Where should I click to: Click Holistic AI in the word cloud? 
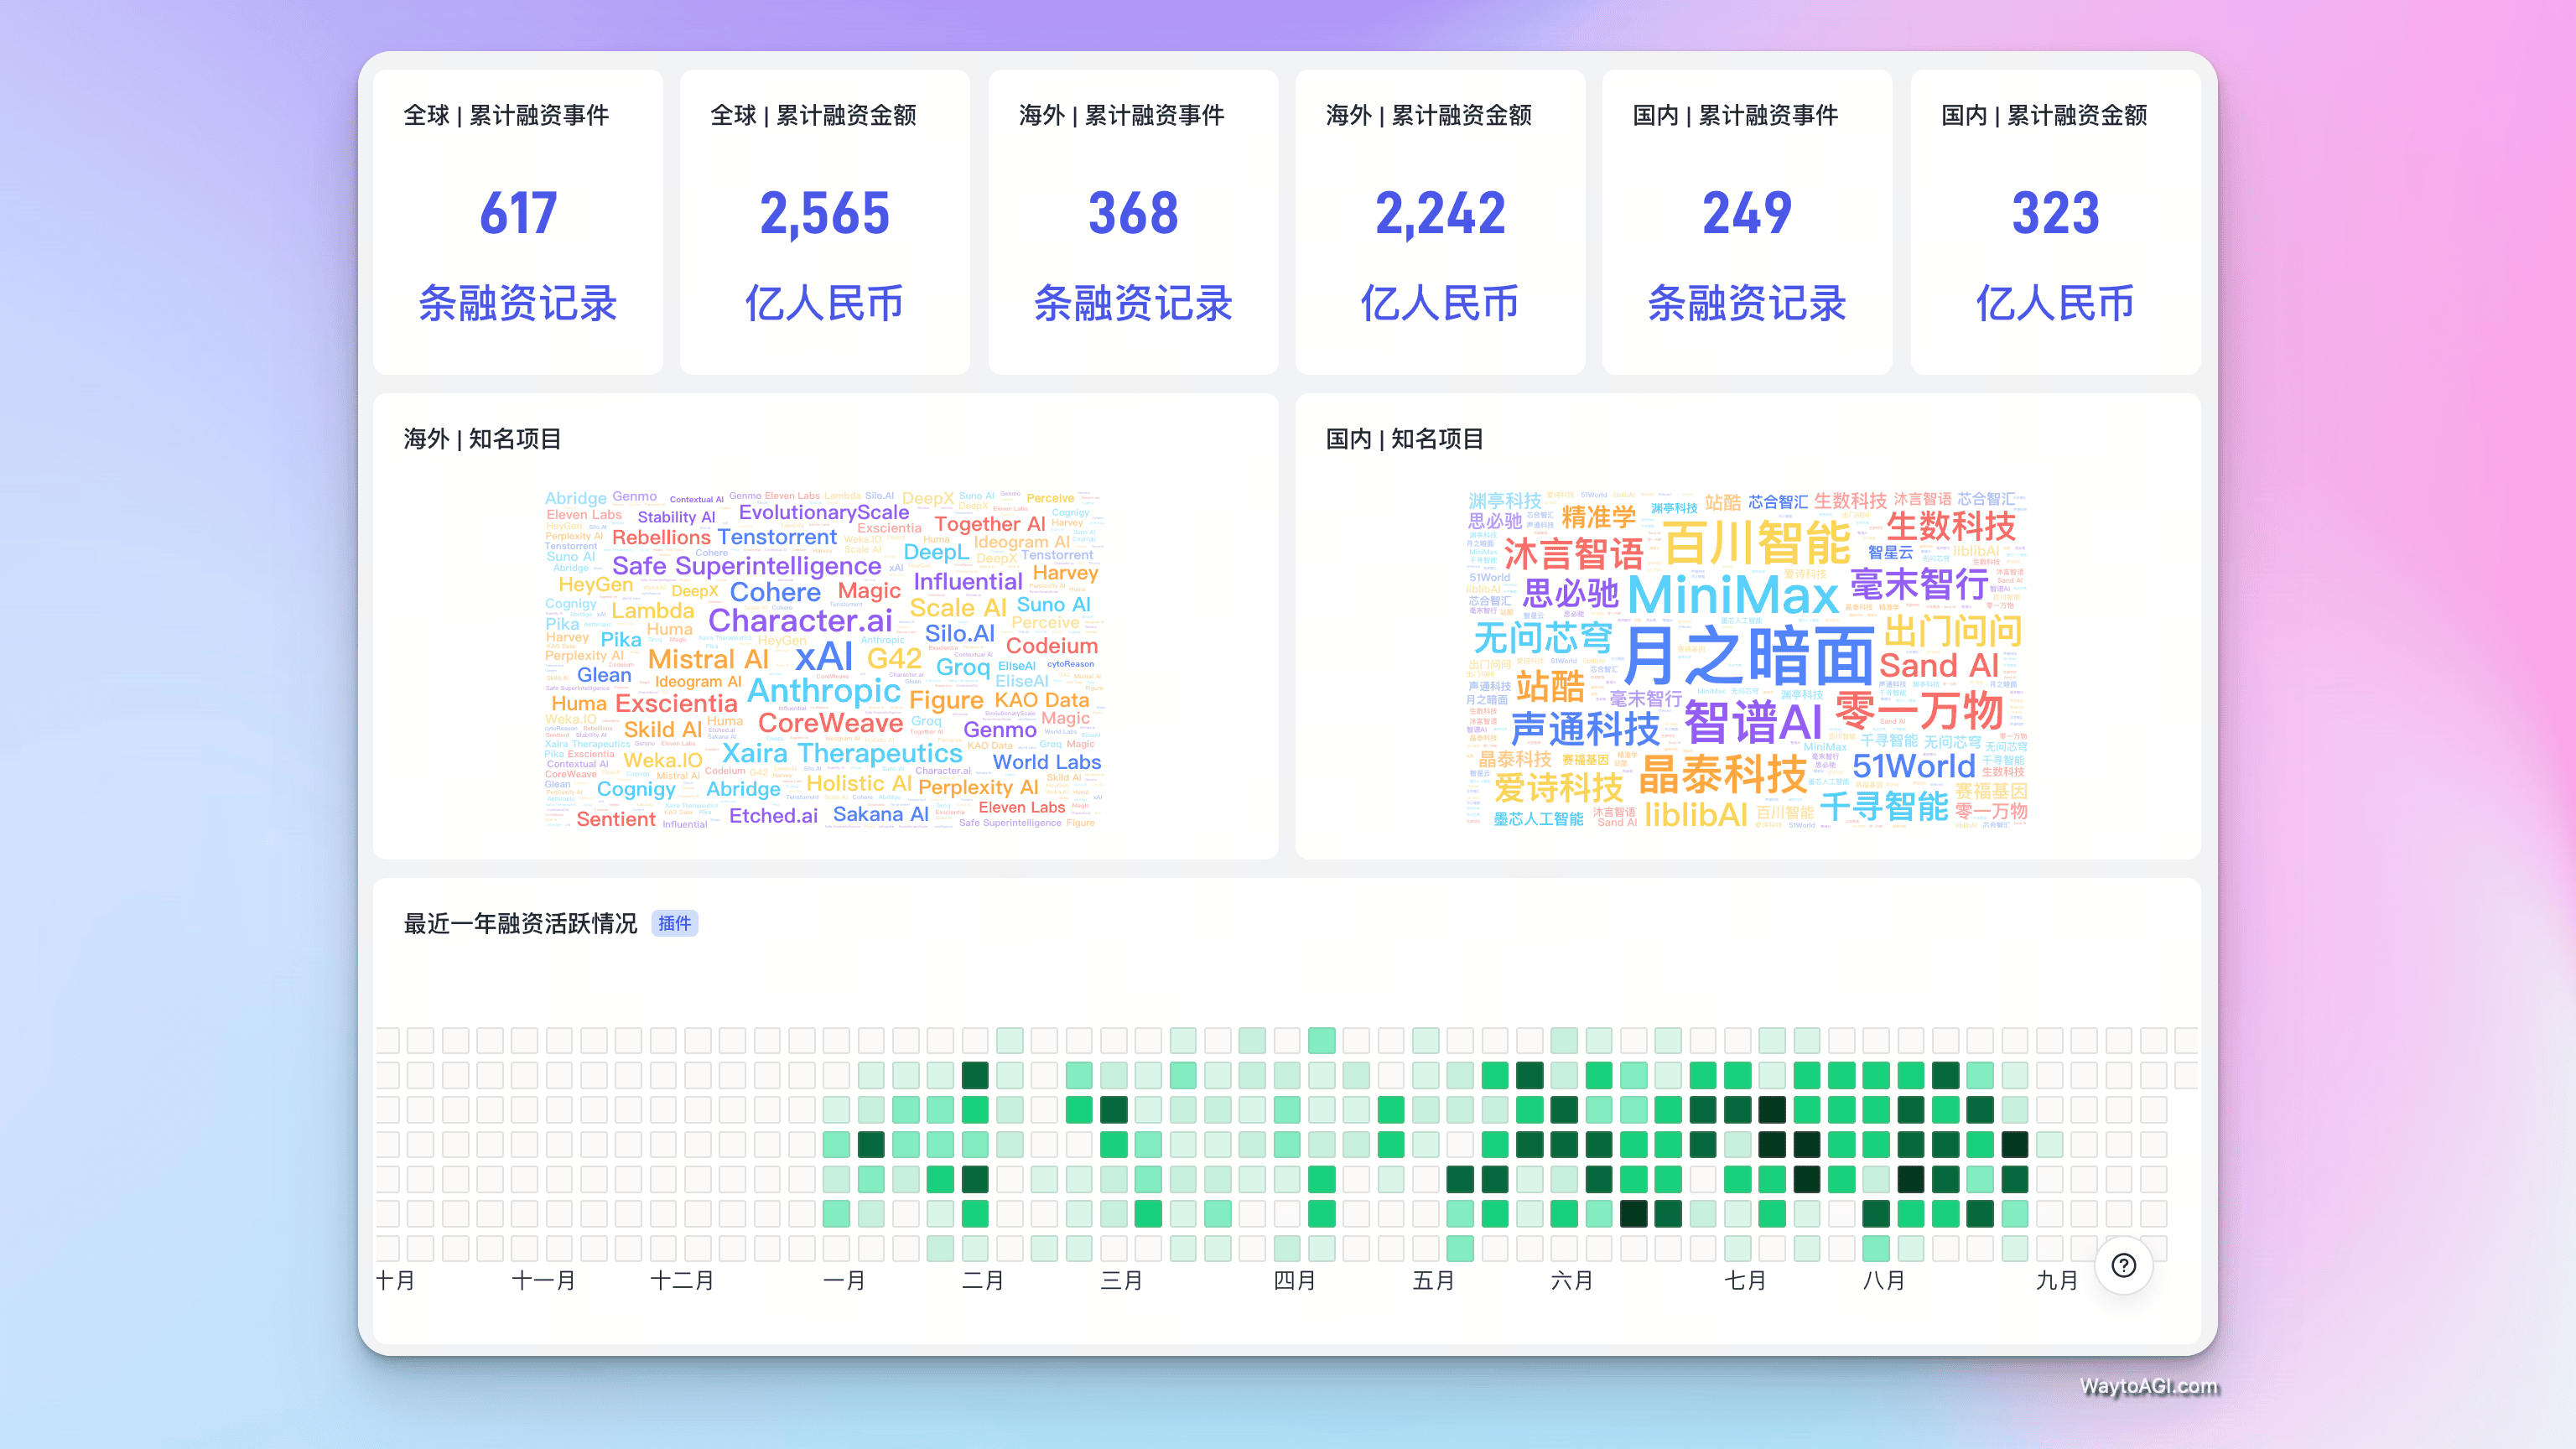(x=859, y=784)
